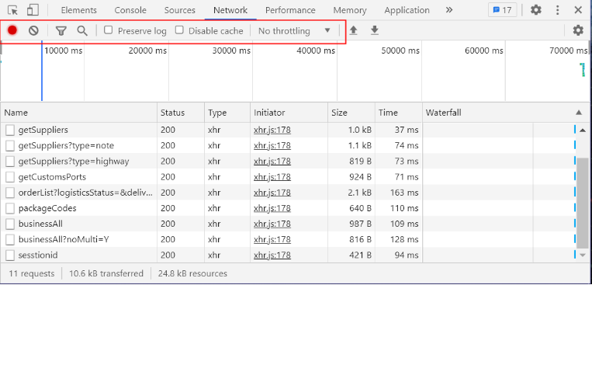The height and width of the screenshot is (365, 592).
Task: Click file icon of getCustomsPorts row
Action: [x=10, y=177]
